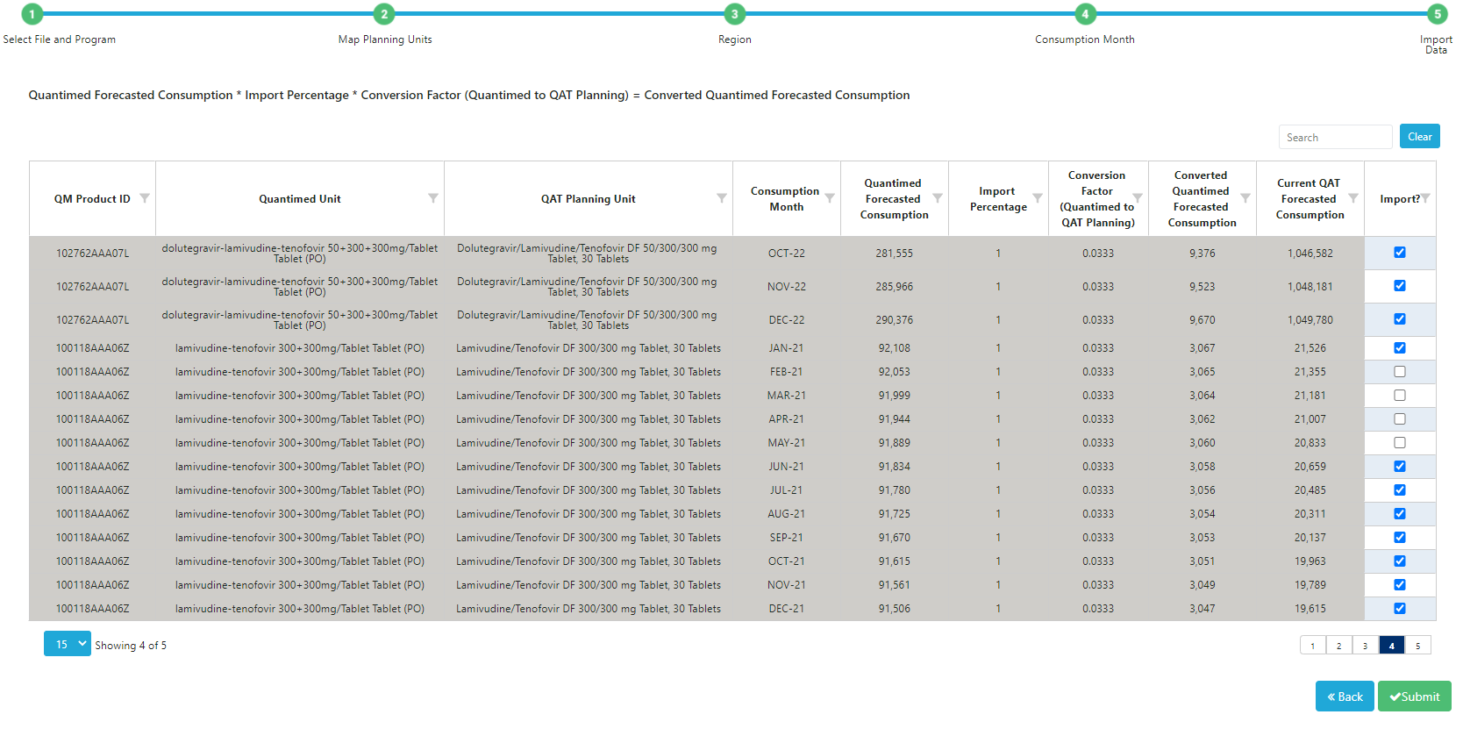1463x736 pixels.
Task: Click the Clear search button
Action: coord(1419,137)
